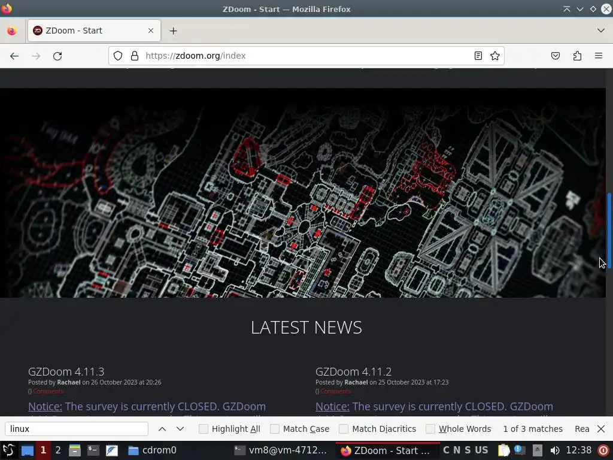Click the page vertical scrollbar thumb
The image size is (613, 460).
tap(609, 231)
